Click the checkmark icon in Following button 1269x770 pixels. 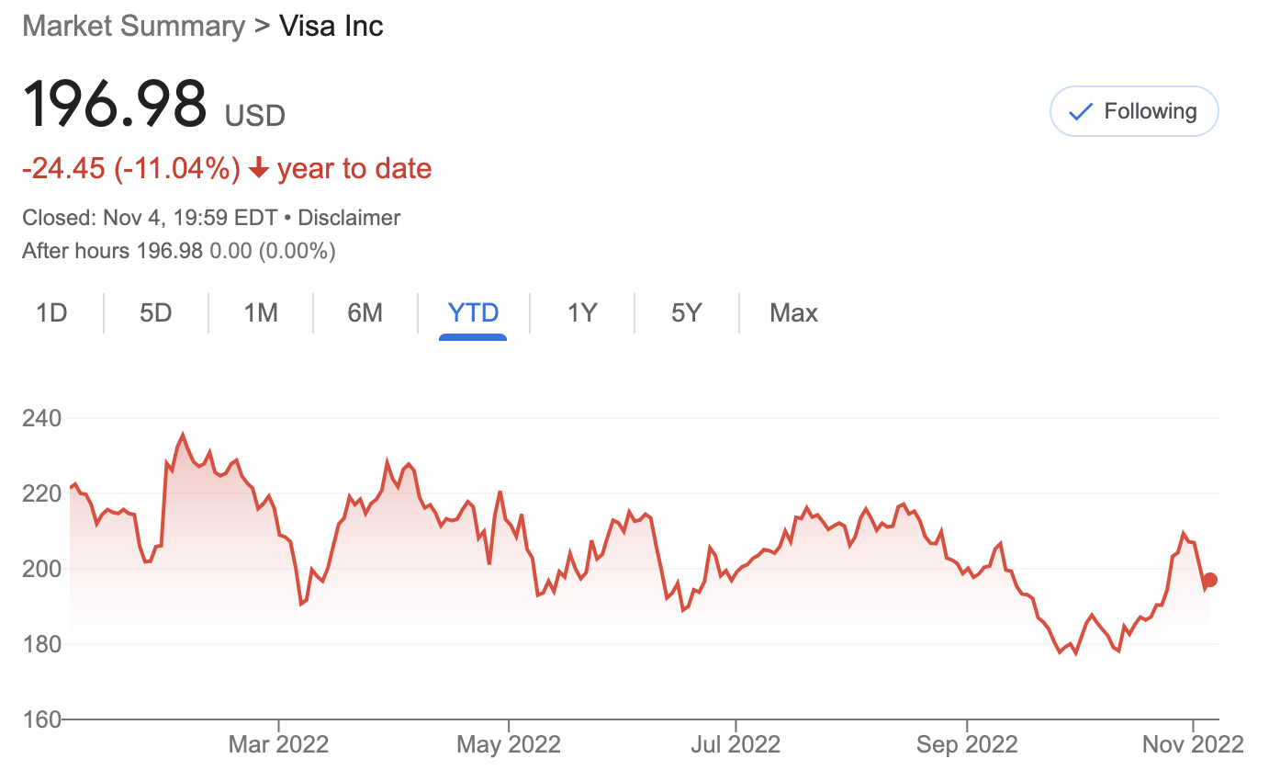click(1081, 112)
